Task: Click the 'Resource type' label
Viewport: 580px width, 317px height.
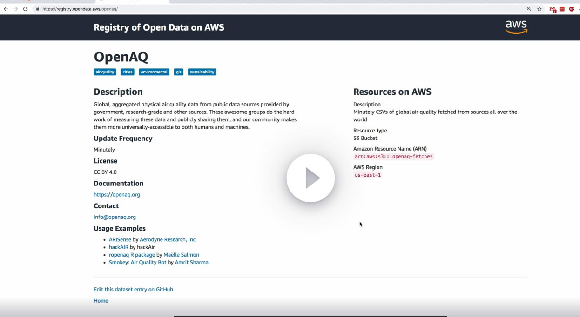Action: click(370, 131)
